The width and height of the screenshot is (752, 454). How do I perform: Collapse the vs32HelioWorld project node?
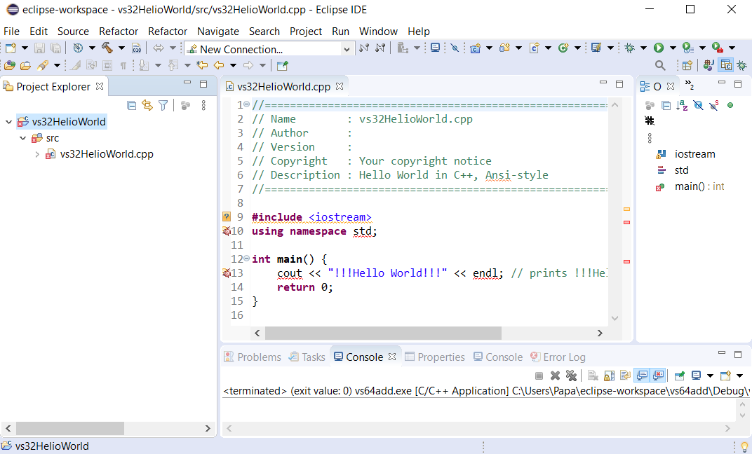[8, 122]
